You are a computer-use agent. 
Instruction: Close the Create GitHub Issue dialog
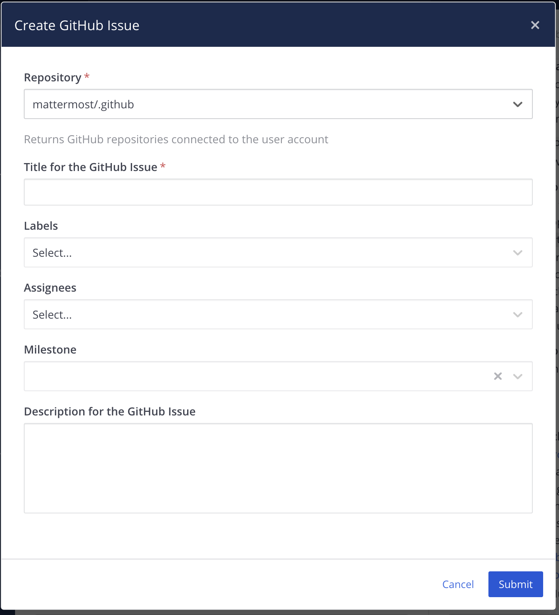point(535,25)
